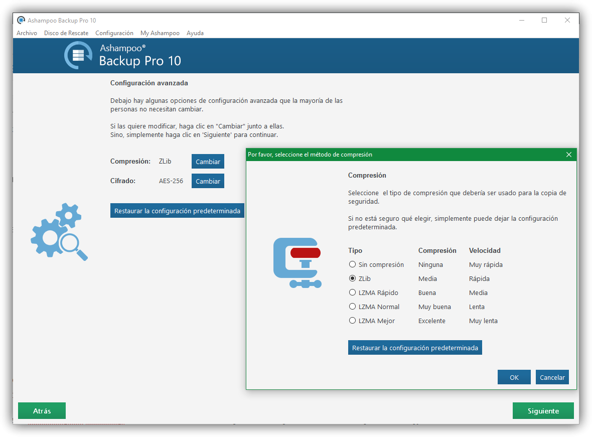Restore default settings in the compression dialog
592x437 pixels.
[x=415, y=348]
